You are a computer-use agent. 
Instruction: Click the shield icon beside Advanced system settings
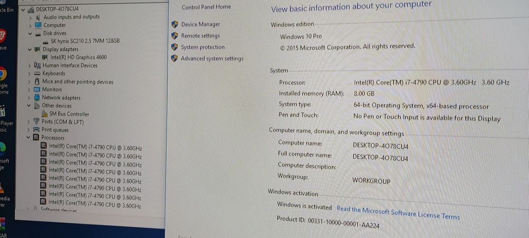(174, 58)
